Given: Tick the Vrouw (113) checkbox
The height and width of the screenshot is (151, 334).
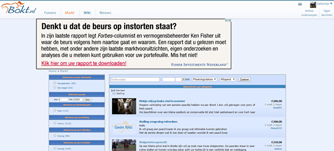Looking at the screenshot, I should tap(55, 123).
